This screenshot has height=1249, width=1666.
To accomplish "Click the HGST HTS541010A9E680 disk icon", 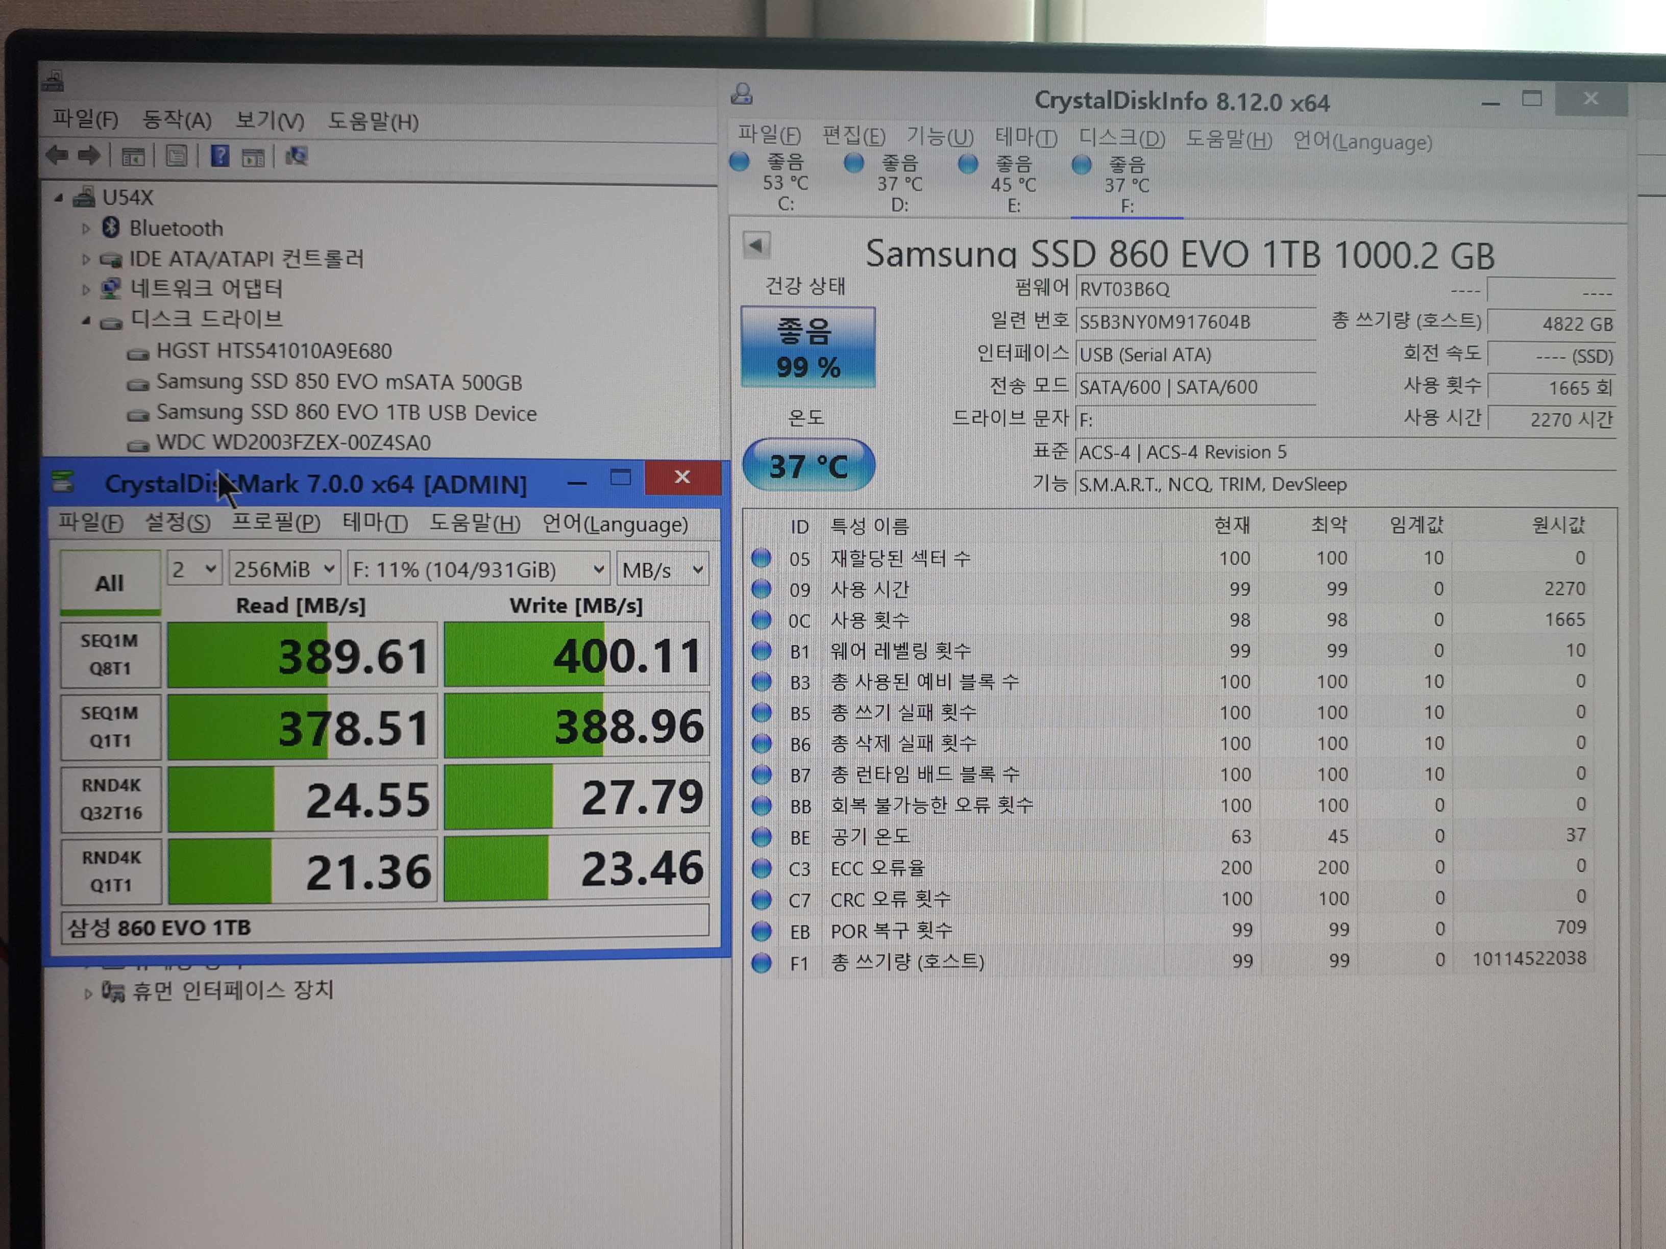I will click(x=138, y=353).
